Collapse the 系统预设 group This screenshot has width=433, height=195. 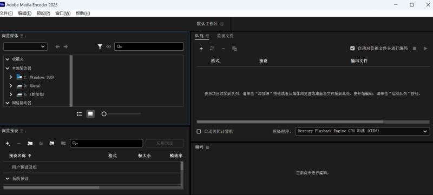point(8,178)
